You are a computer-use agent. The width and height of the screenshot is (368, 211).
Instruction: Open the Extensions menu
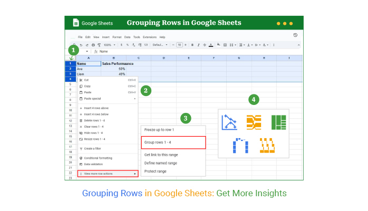coord(150,37)
